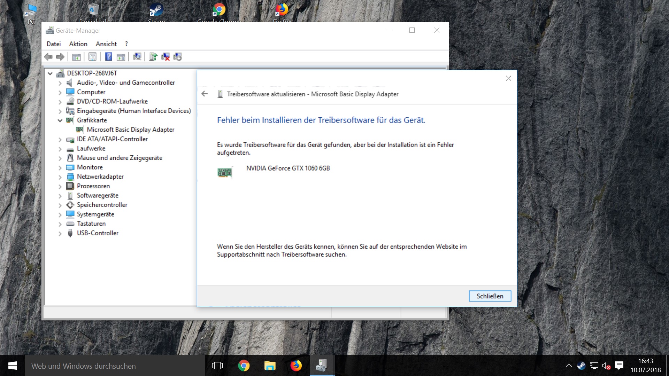Open the Aktion menu
Image resolution: width=669 pixels, height=376 pixels.
tap(78, 44)
